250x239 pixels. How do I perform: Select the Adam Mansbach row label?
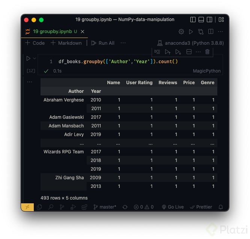point(66,126)
